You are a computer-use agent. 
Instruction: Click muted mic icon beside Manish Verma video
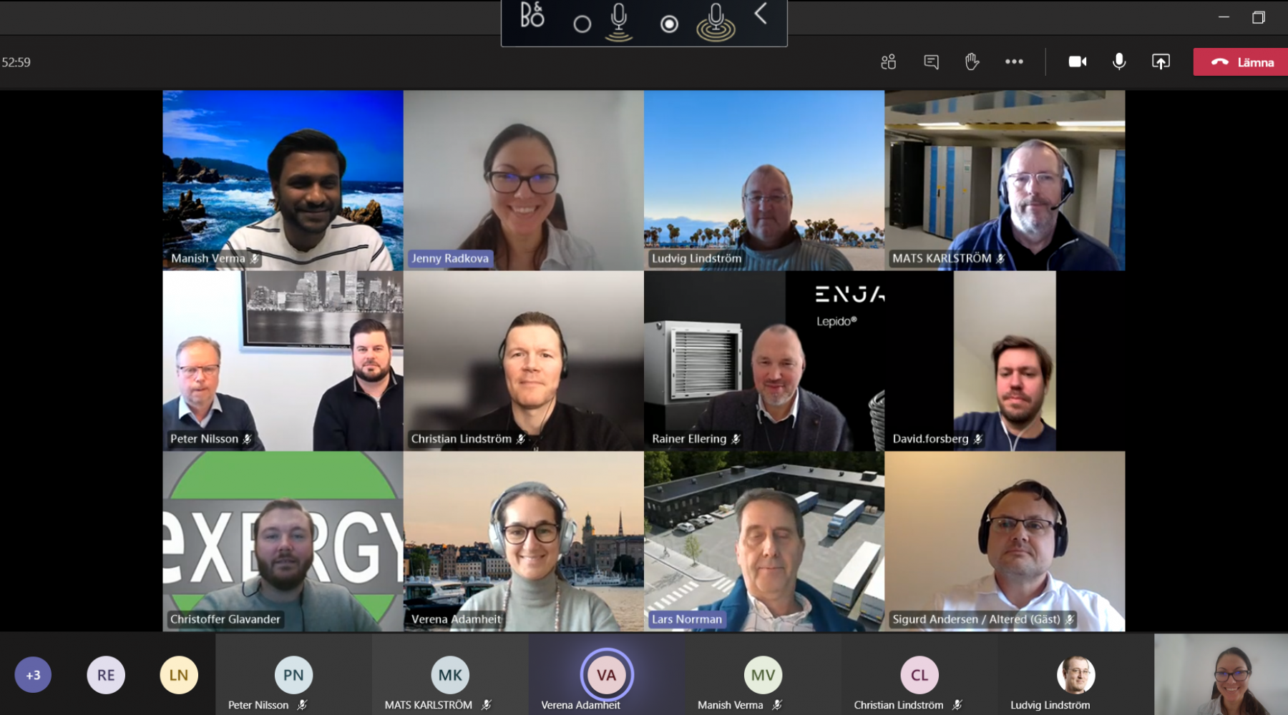[254, 259]
